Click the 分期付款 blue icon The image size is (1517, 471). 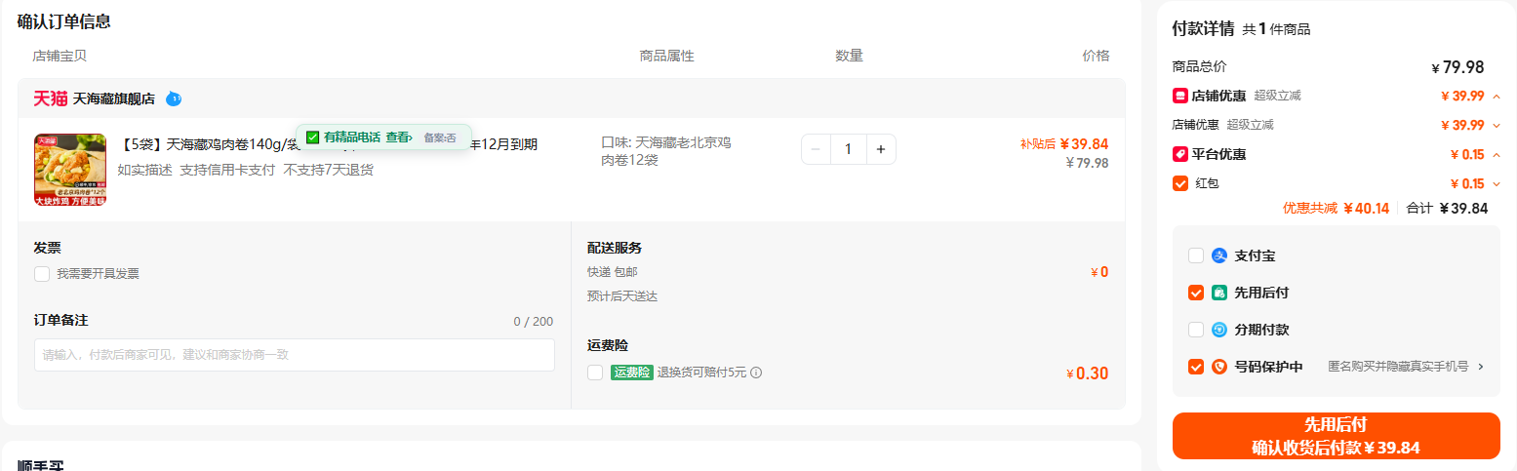coord(1218,330)
